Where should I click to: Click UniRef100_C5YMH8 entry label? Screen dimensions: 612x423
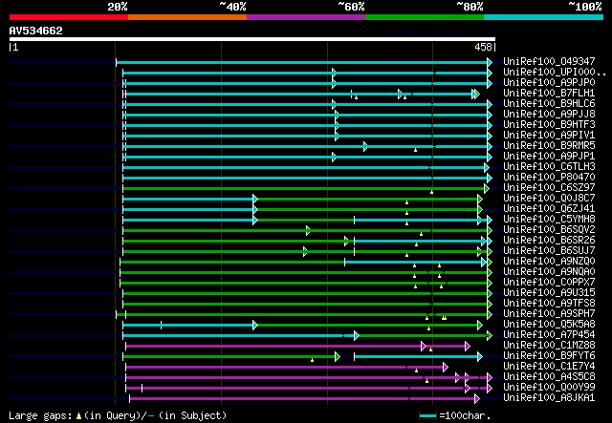pos(549,220)
